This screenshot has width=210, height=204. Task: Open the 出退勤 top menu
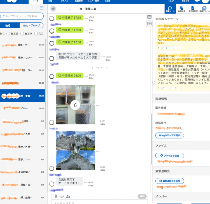pos(108,1)
